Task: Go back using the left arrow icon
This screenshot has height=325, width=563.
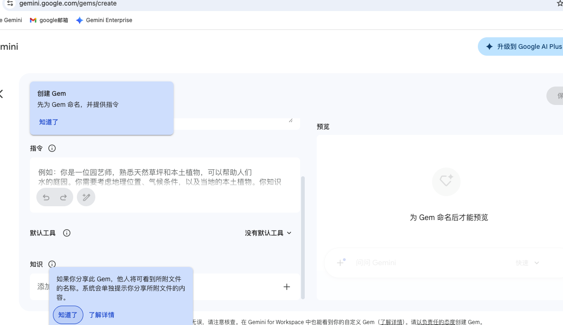Action: tap(1, 94)
